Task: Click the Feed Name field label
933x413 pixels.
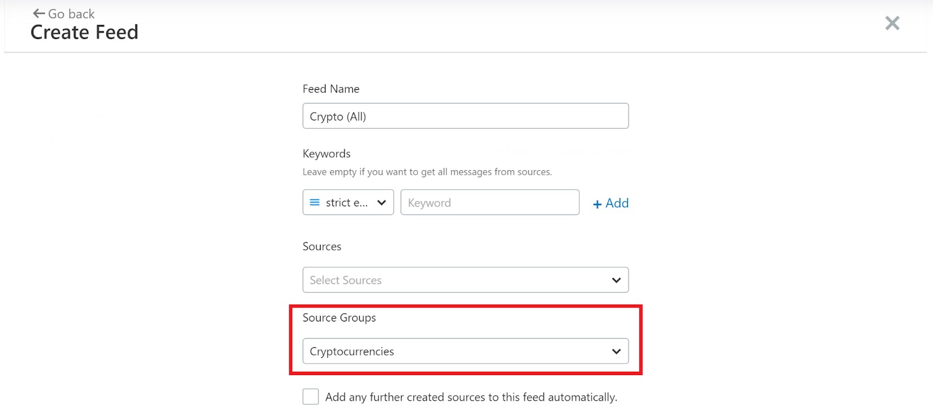Action: [x=331, y=89]
